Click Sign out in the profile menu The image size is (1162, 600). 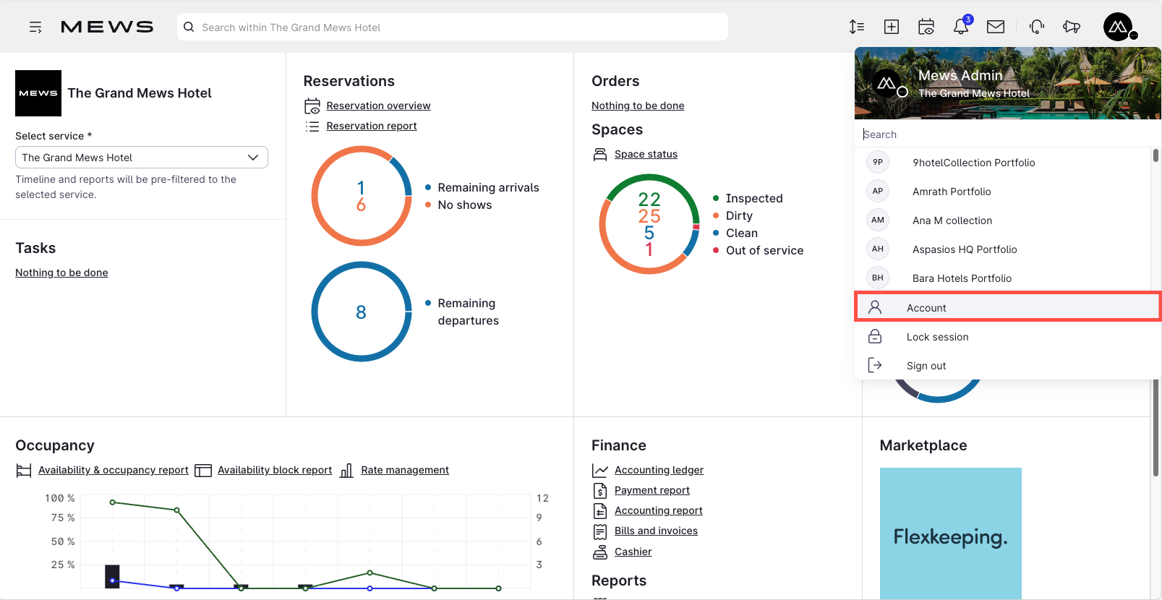point(1007,366)
